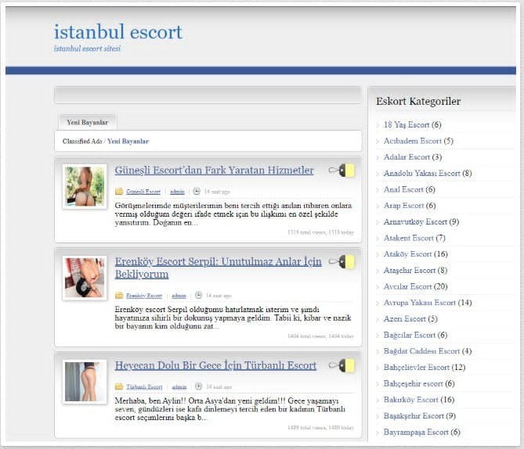Click the Türbanlı listing's thumbnail image
Viewport: 524px width, 449px height.
[x=85, y=382]
